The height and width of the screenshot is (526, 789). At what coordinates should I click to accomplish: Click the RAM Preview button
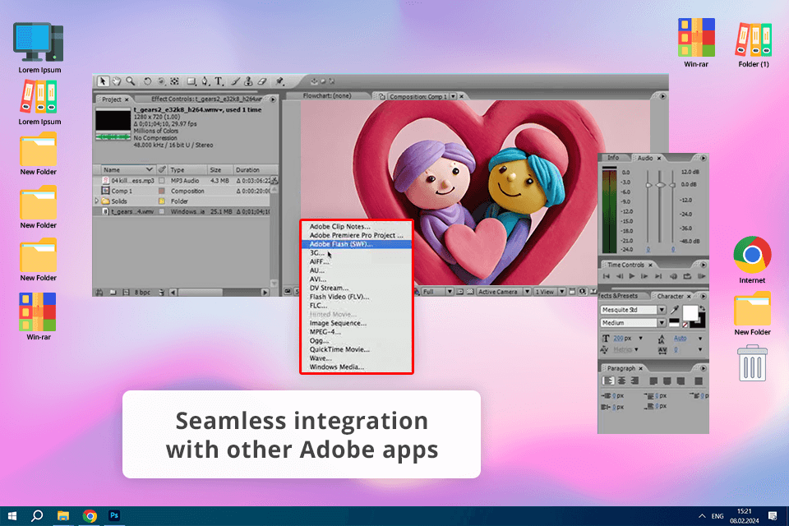coord(701,276)
